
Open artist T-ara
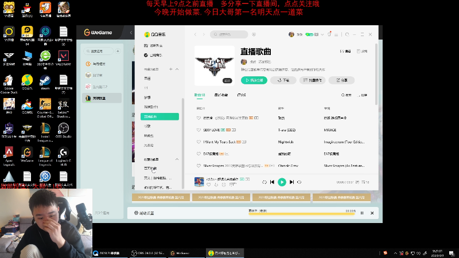tap(286, 130)
